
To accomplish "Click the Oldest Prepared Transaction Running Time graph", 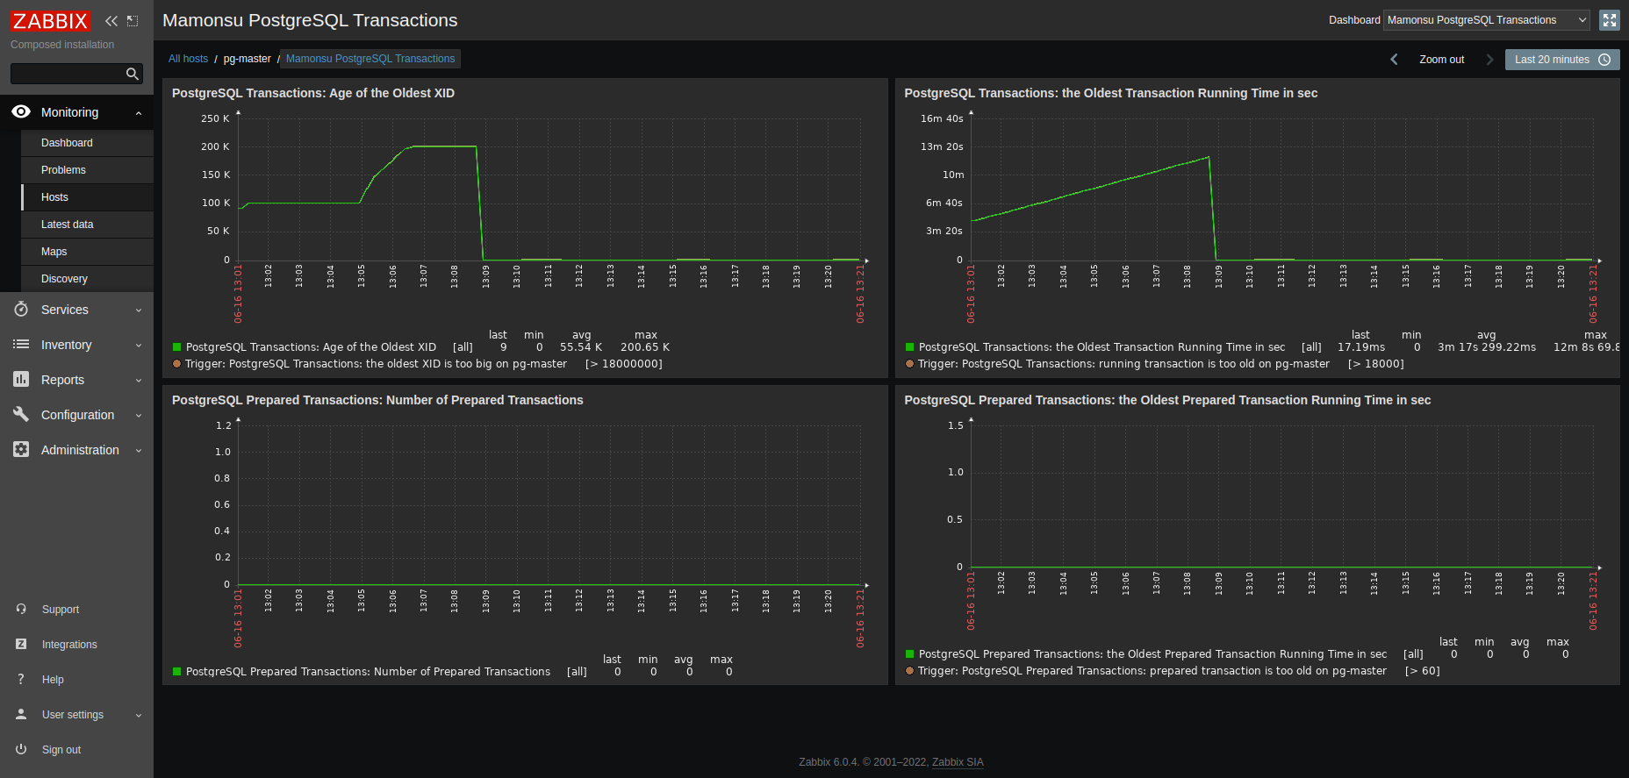I will [x=1283, y=495].
